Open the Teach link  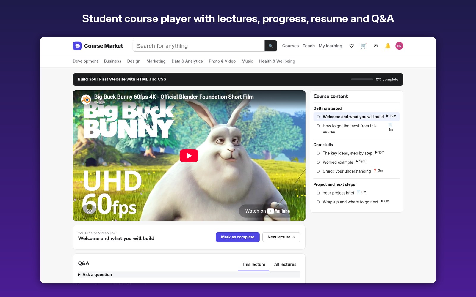pos(309,46)
